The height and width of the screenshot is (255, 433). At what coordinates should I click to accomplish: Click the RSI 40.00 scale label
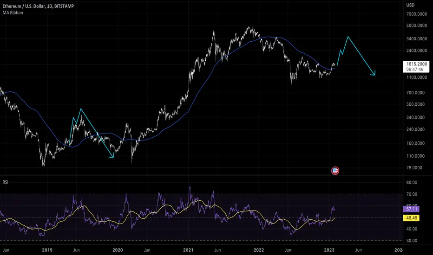[412, 229]
